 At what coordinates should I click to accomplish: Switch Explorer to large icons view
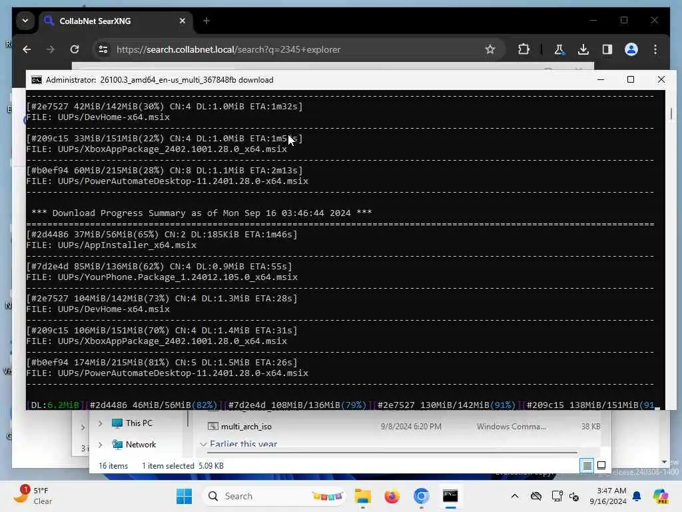point(601,466)
